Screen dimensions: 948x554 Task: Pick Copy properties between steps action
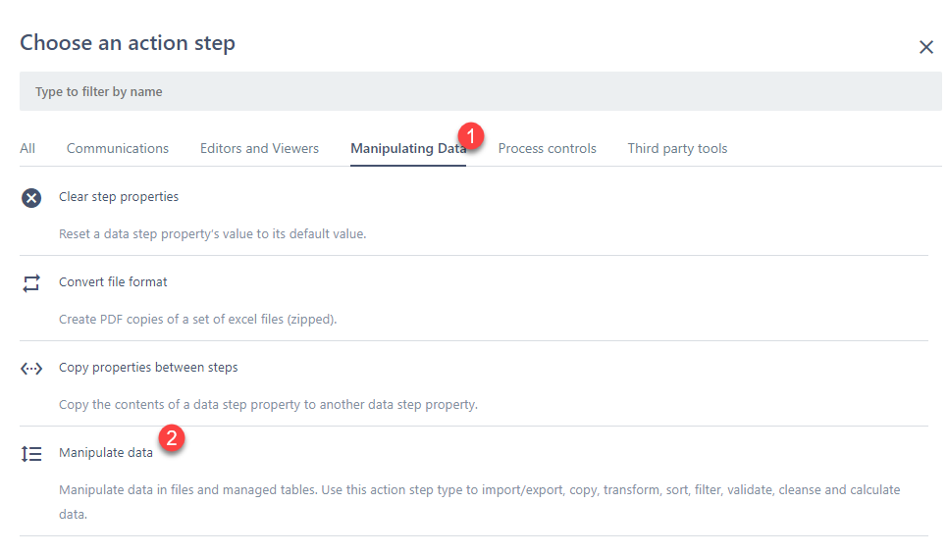click(x=148, y=368)
